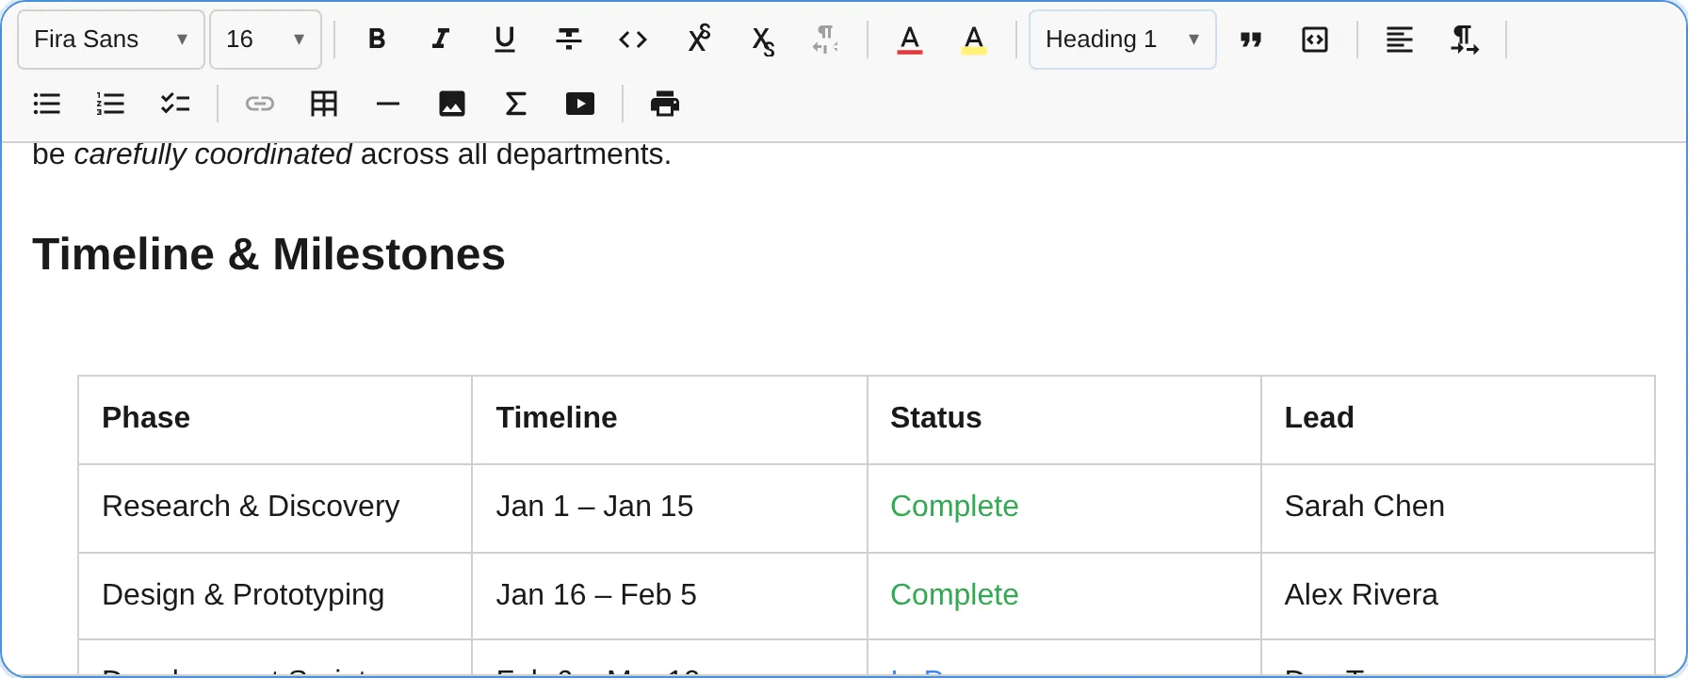This screenshot has height=678, width=1688.
Task: Click the clear formatting paragraph icon
Action: 826,40
